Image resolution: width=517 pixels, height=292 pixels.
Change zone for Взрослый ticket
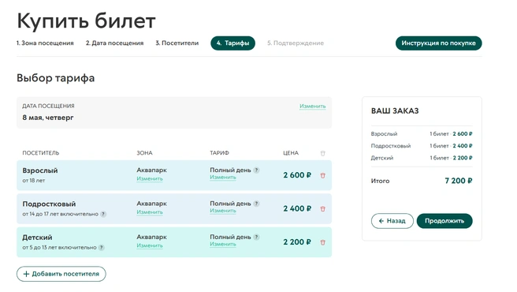(x=150, y=178)
